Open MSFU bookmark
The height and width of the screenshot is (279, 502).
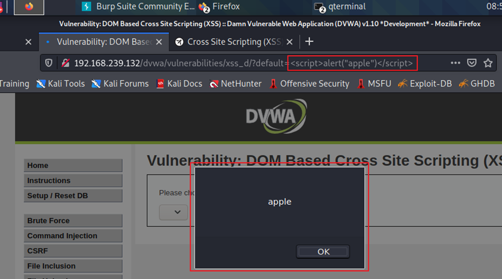[374, 84]
